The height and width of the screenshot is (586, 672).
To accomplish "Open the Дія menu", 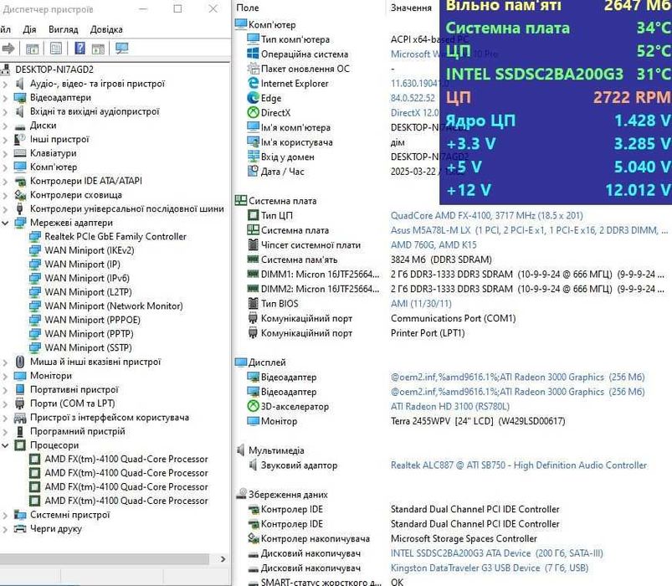I will tap(29, 29).
